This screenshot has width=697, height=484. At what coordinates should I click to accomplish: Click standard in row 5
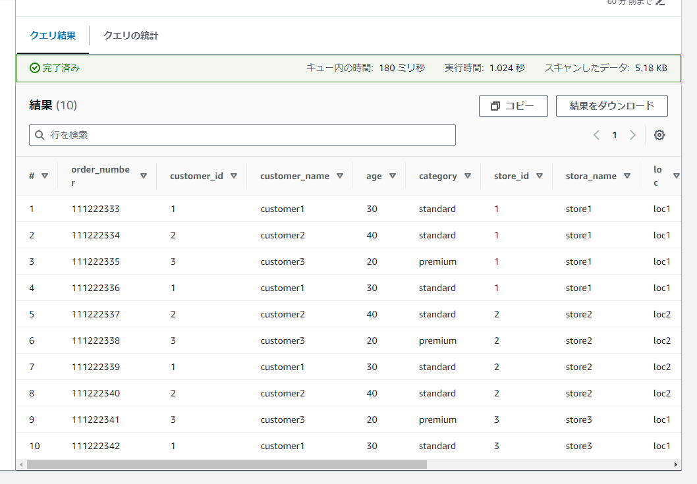click(x=437, y=314)
